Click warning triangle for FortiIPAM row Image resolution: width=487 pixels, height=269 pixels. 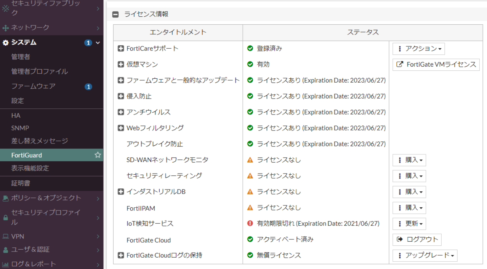tap(250, 207)
